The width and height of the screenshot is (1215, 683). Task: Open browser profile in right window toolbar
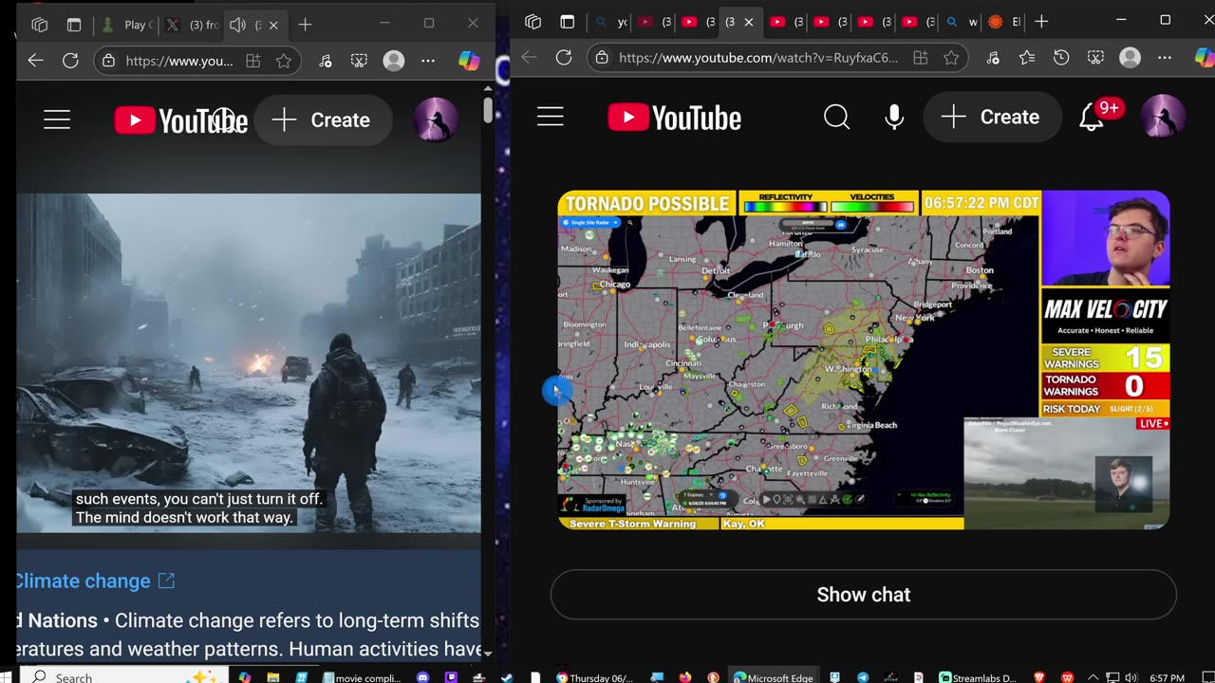[1130, 58]
